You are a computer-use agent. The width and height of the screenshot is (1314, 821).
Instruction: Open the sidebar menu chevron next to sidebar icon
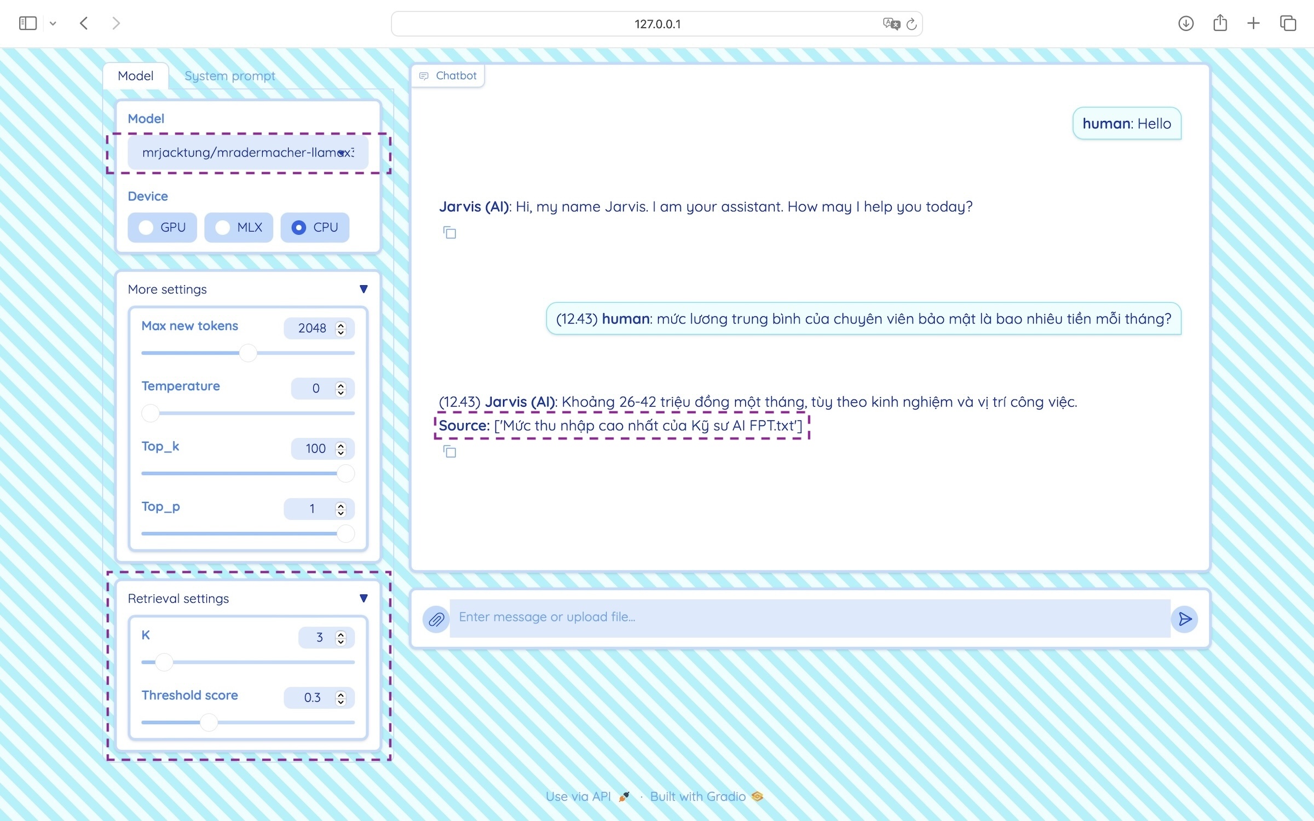pos(53,24)
